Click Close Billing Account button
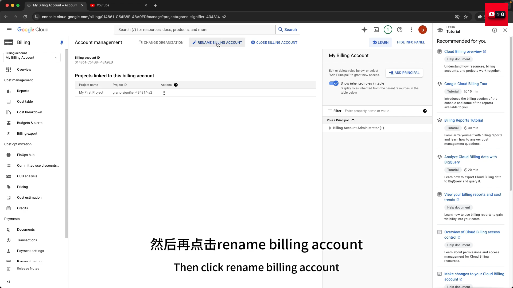Viewport: 513px width, 288px height. [x=274, y=42]
